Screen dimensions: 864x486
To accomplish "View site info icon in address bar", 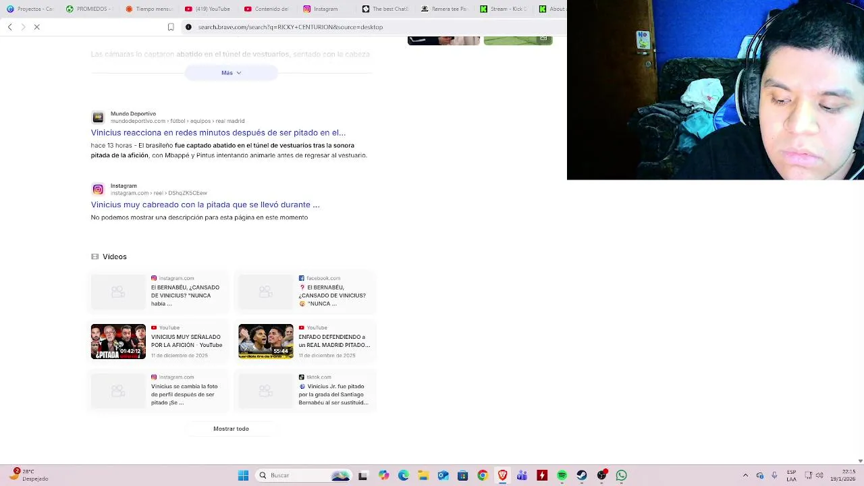I will (x=188, y=27).
